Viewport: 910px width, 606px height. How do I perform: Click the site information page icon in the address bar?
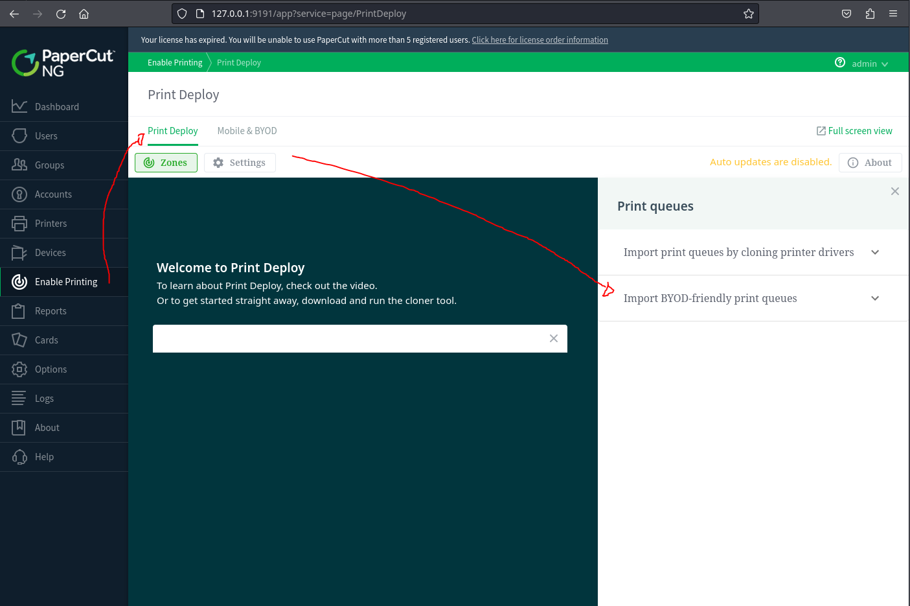click(200, 14)
